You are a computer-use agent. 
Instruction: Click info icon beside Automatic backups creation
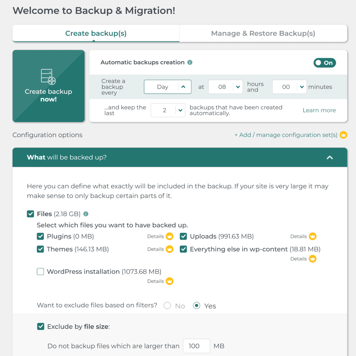[190, 63]
